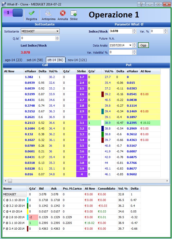
Task: Select the Operazione 1 purple numbered button
Action: pos(8,13)
